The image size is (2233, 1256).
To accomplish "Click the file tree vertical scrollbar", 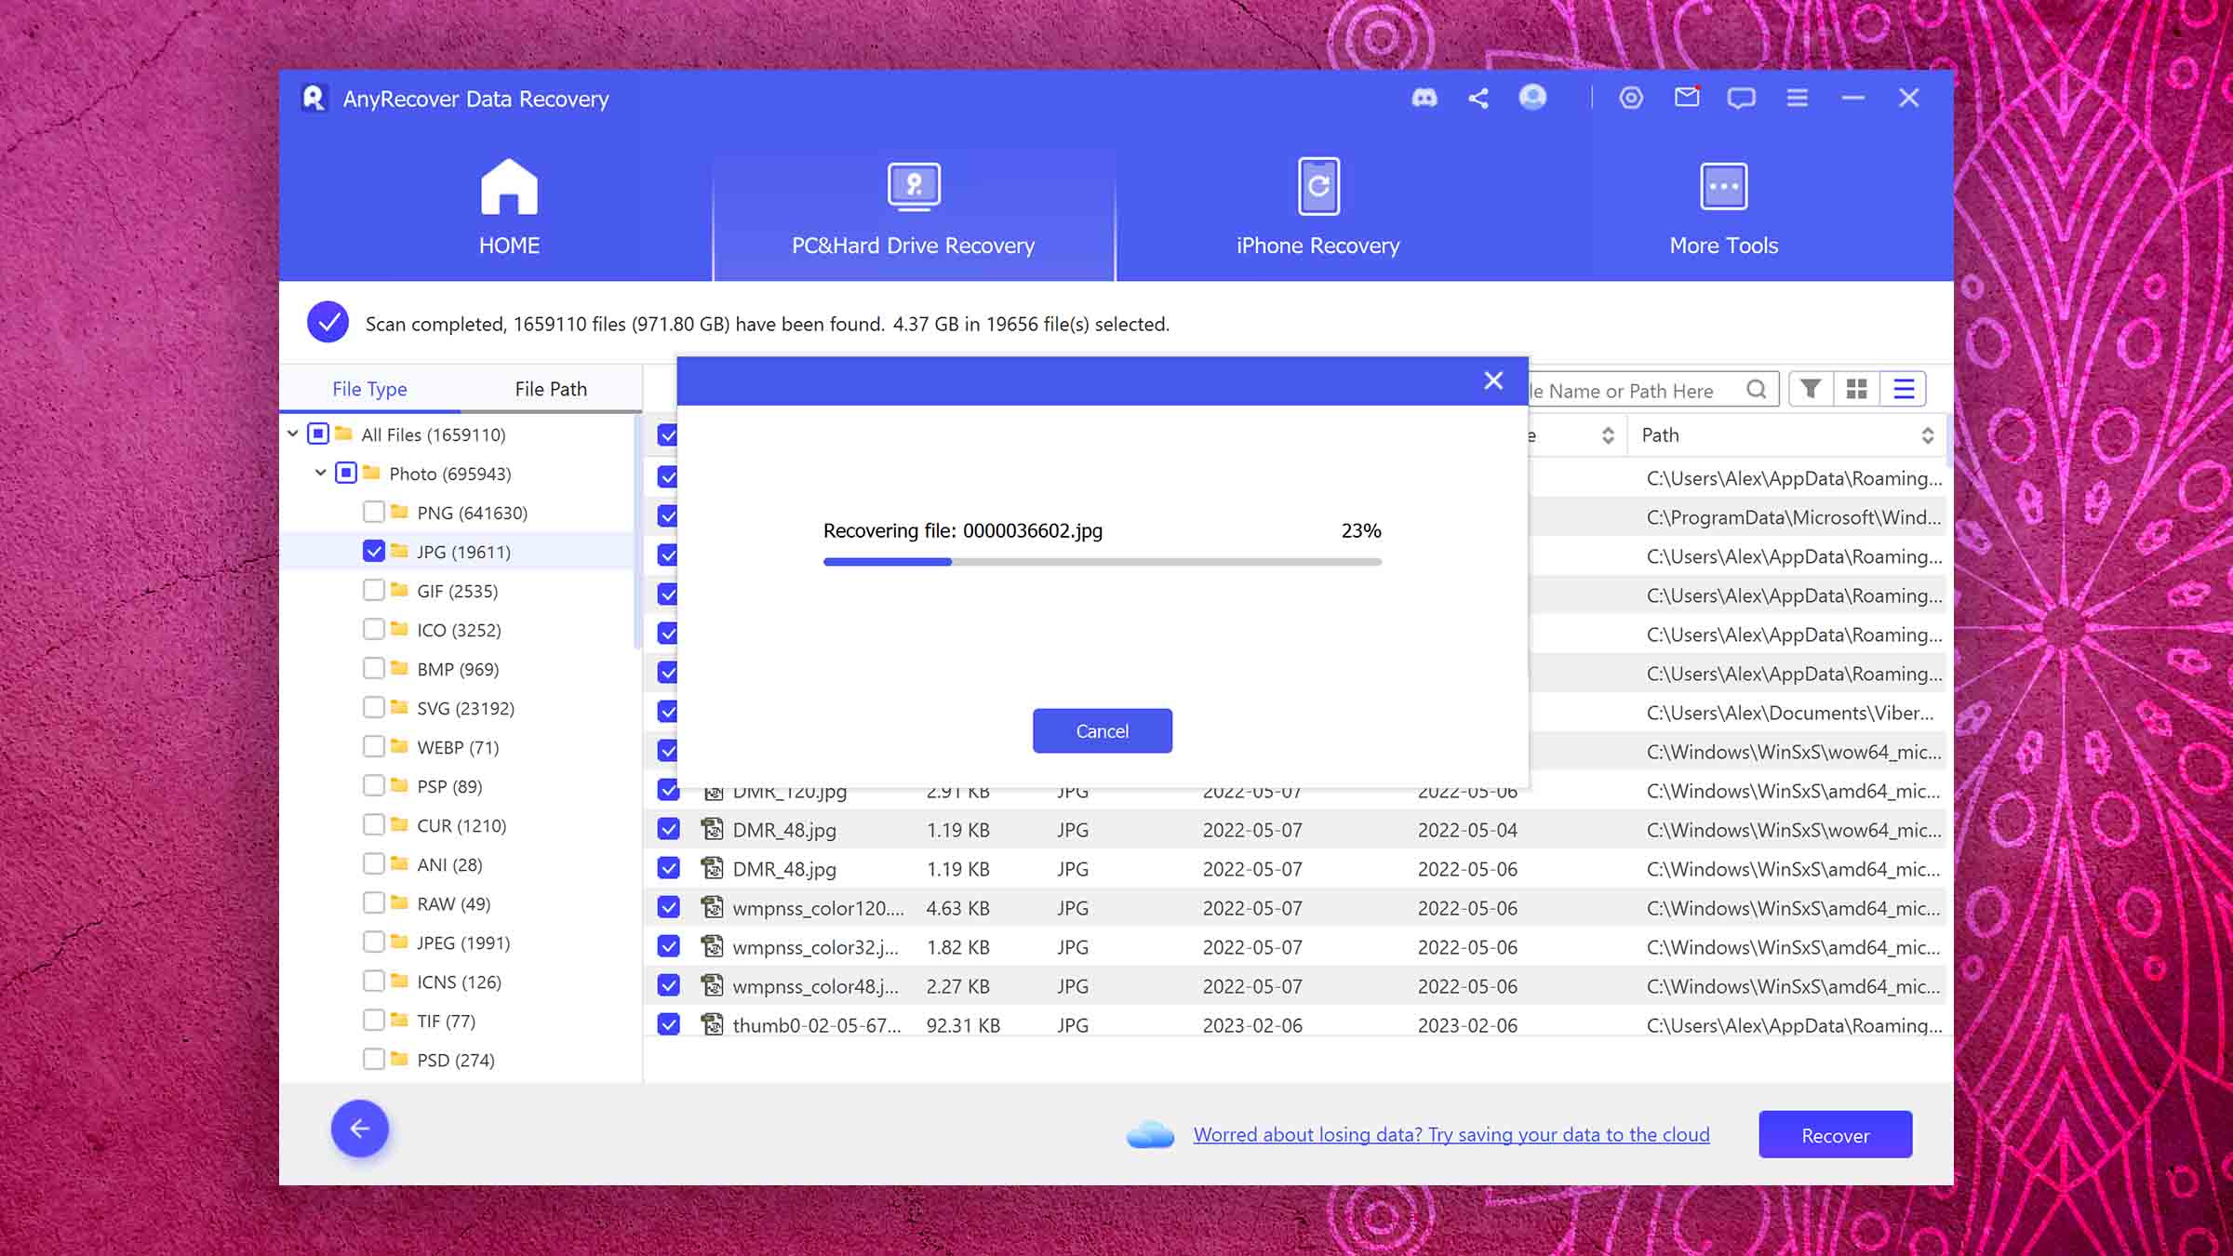I will (x=637, y=532).
